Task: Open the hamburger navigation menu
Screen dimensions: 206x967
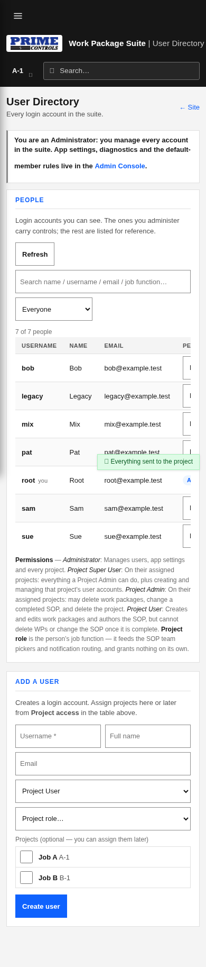Action: click(18, 16)
